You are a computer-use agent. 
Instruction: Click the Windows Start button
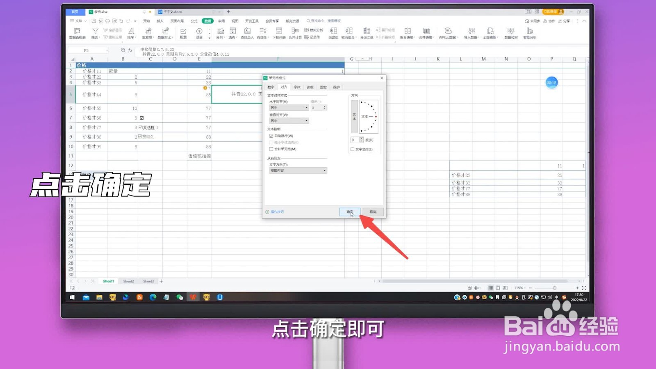(x=72, y=297)
